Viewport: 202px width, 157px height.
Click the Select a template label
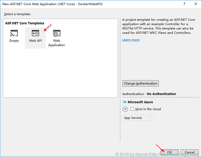click(x=17, y=14)
